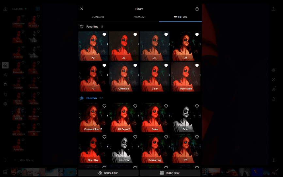
Task: Collapse the Custom section header
Action: (91, 98)
